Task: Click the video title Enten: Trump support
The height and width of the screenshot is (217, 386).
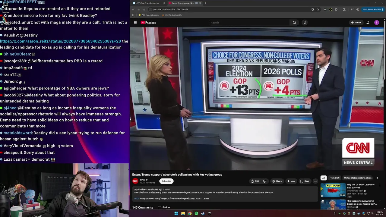Action: (177, 175)
